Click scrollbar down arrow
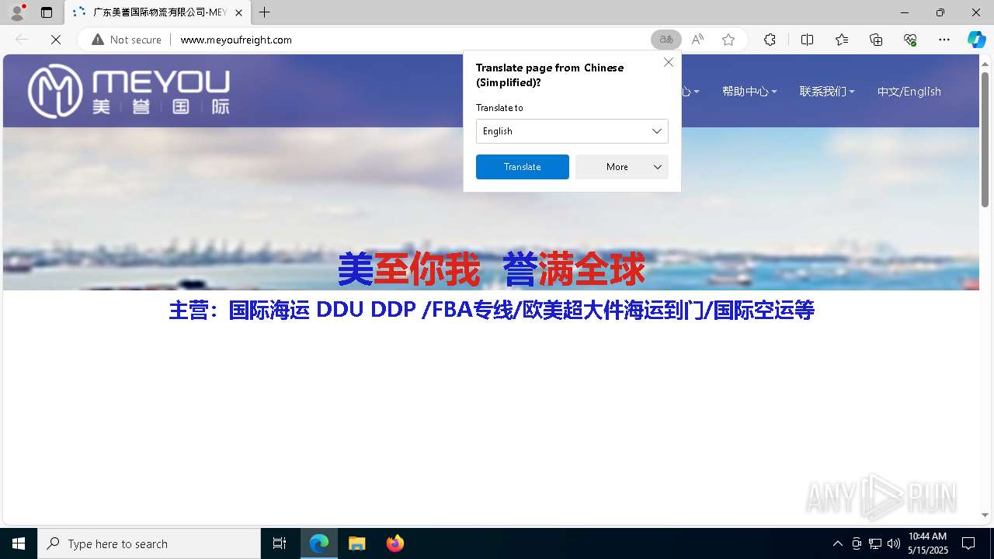This screenshot has width=994, height=559. coord(985,515)
